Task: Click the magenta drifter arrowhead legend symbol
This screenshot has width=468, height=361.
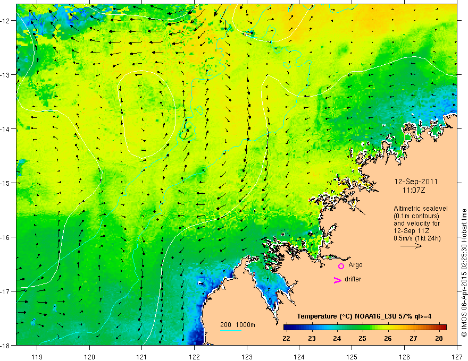Action: pyautogui.click(x=338, y=280)
